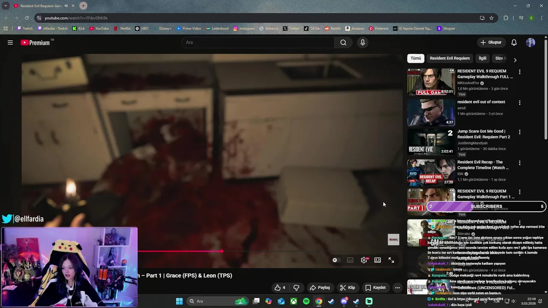Open more actions ellipsis below video
This screenshot has height=308, width=548.
(397, 287)
